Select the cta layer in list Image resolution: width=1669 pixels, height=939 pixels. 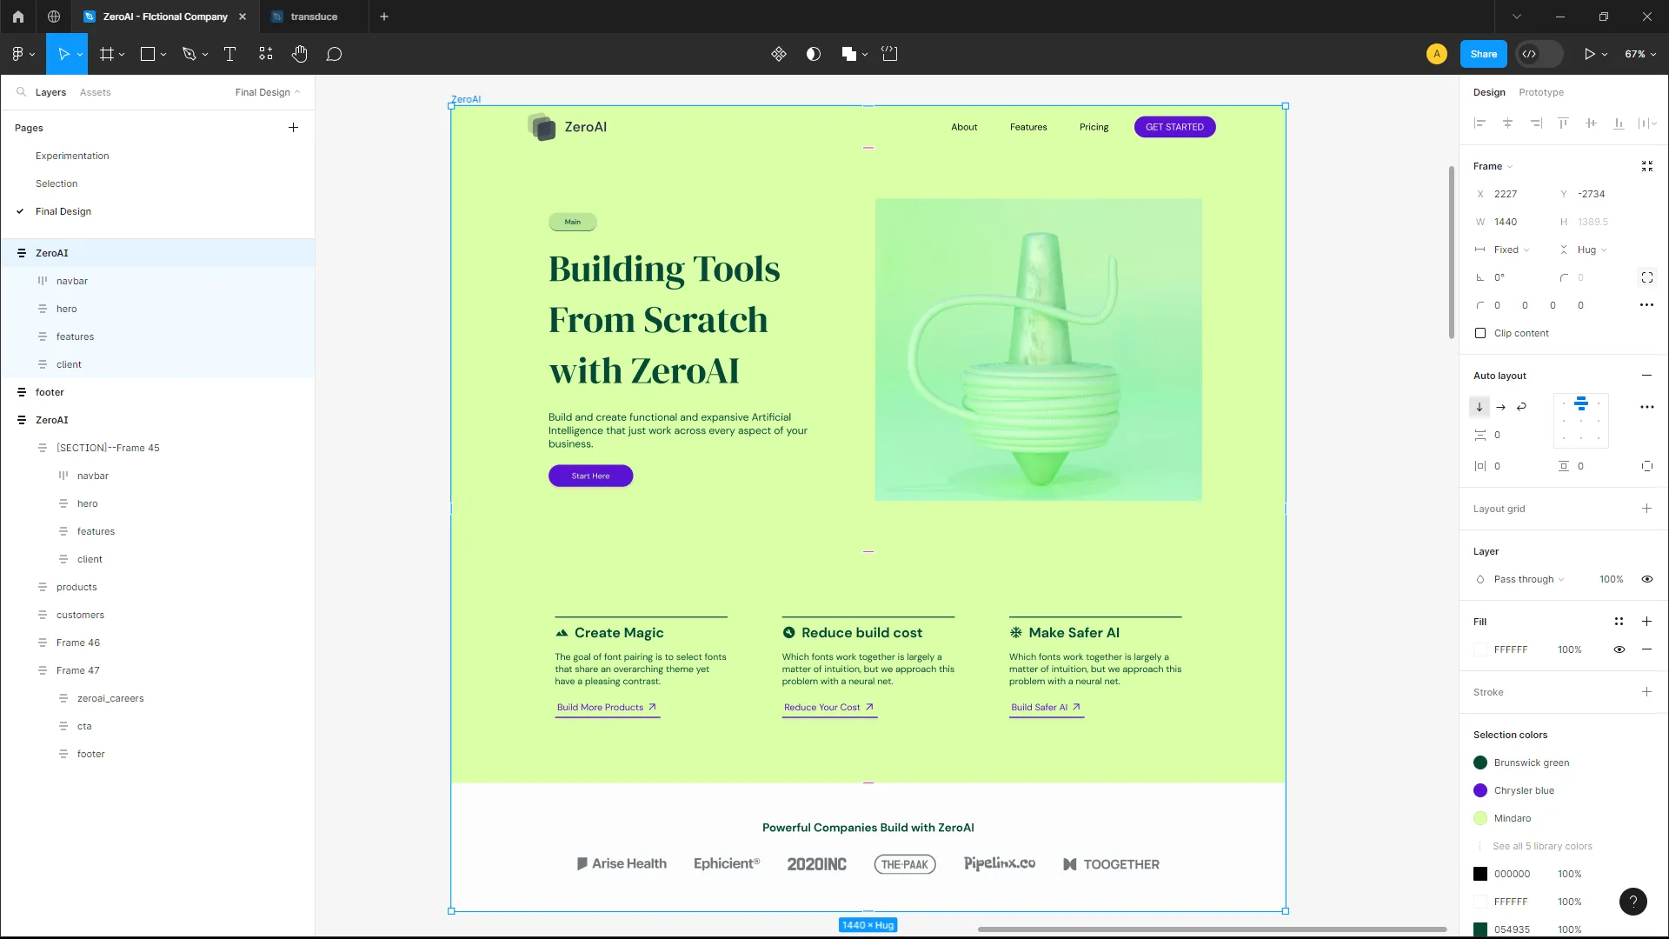pos(84,726)
